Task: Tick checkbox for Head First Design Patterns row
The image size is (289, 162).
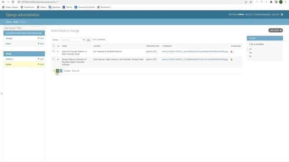Action: coord(53,51)
